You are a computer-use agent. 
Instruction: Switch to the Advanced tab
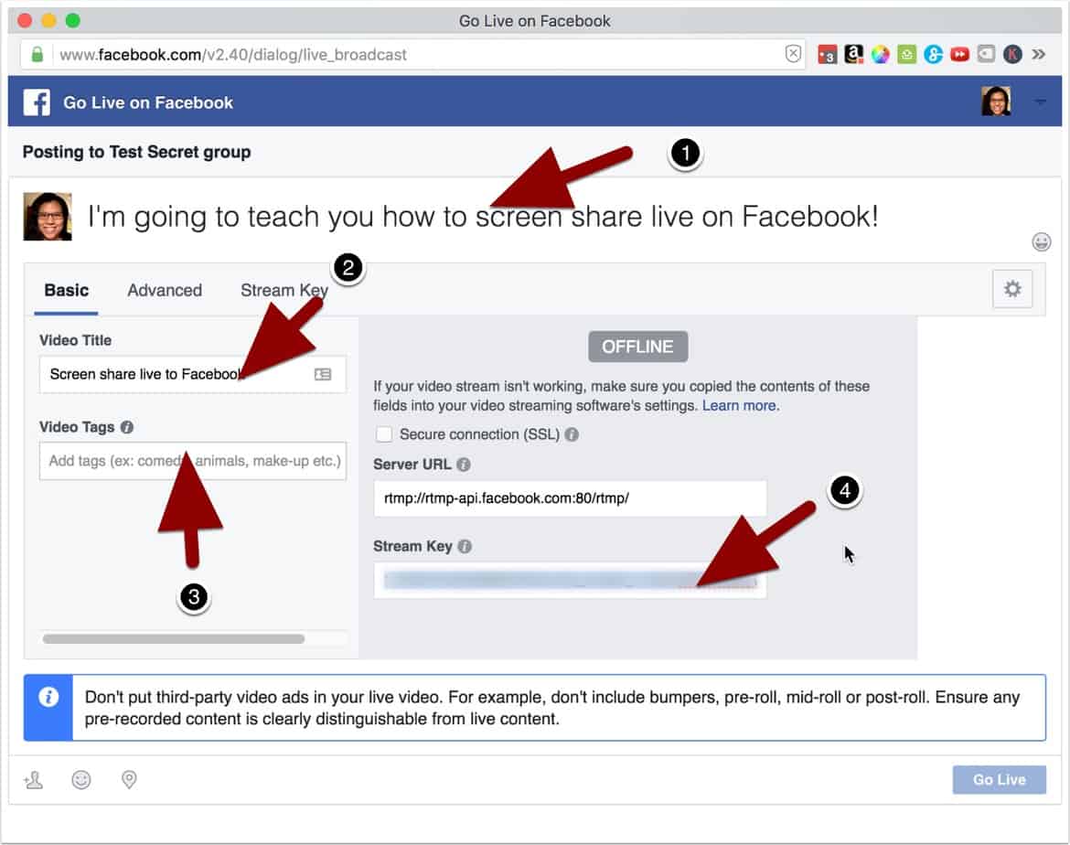(165, 290)
